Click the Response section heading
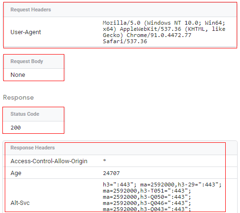 [19, 97]
